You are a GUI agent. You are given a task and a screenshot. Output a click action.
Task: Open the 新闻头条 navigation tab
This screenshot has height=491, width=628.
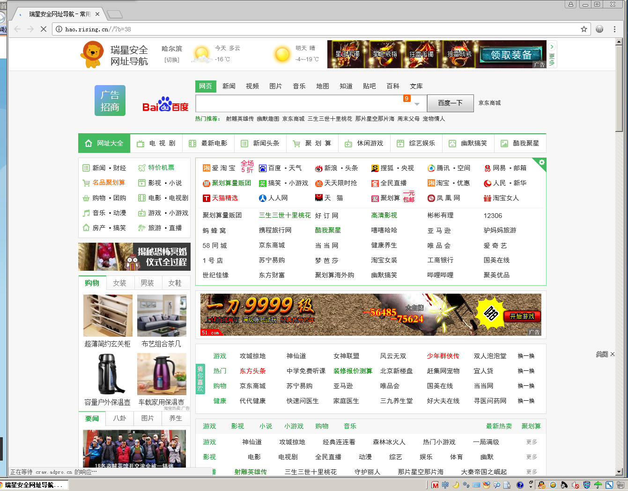pyautogui.click(x=260, y=143)
